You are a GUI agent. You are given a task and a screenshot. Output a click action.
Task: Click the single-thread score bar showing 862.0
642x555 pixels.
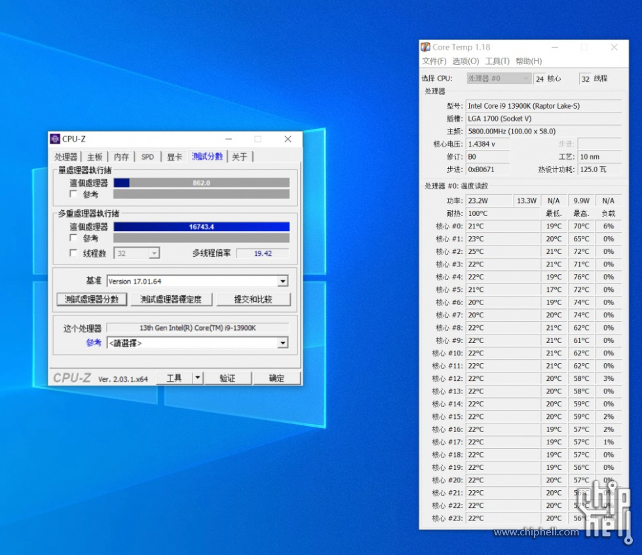click(x=202, y=183)
